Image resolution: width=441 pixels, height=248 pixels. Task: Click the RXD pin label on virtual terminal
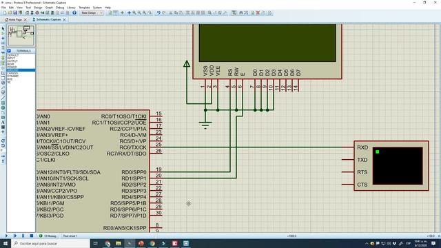pyautogui.click(x=362, y=147)
